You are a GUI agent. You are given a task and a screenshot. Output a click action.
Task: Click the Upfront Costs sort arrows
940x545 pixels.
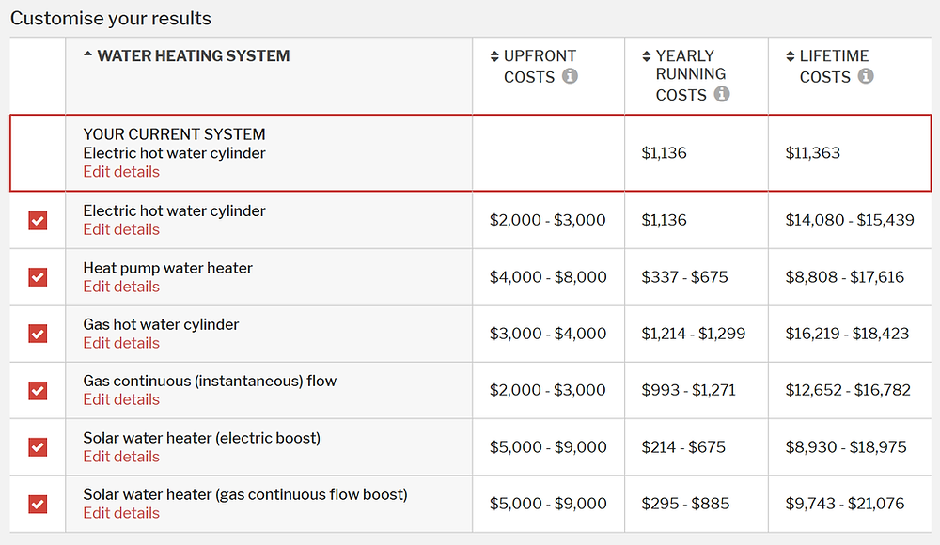494,56
